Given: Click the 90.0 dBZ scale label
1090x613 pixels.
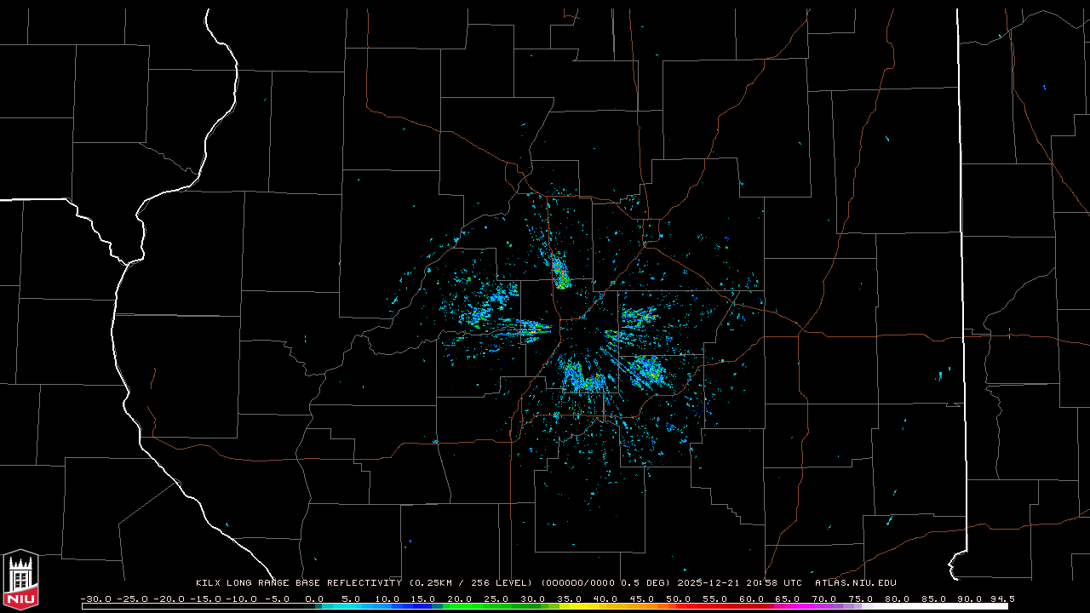Looking at the screenshot, I should coord(970,599).
